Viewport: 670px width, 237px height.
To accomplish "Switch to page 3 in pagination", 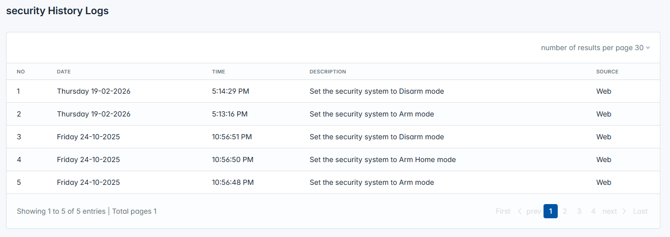I will pyautogui.click(x=579, y=211).
